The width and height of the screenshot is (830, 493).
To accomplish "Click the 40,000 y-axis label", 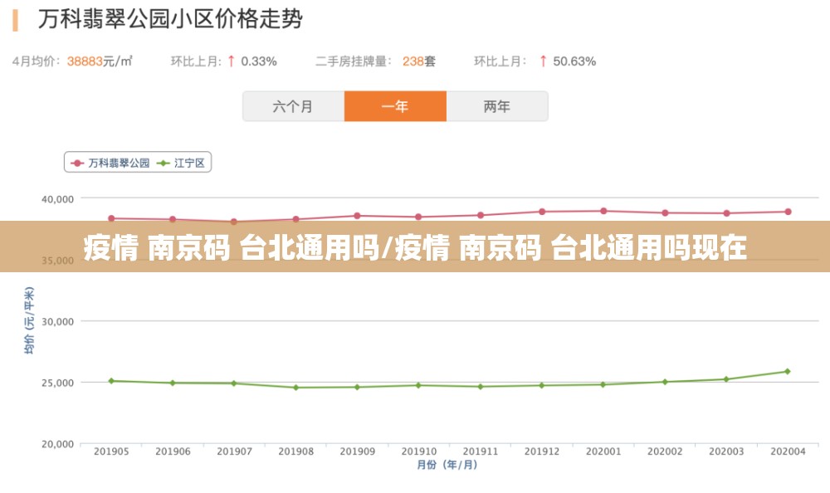I will click(x=58, y=199).
